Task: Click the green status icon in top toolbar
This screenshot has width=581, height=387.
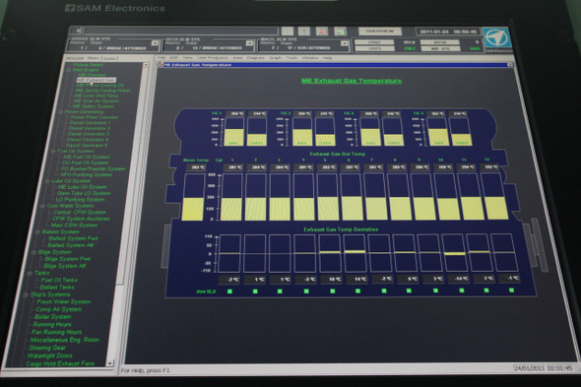Action: (x=340, y=32)
